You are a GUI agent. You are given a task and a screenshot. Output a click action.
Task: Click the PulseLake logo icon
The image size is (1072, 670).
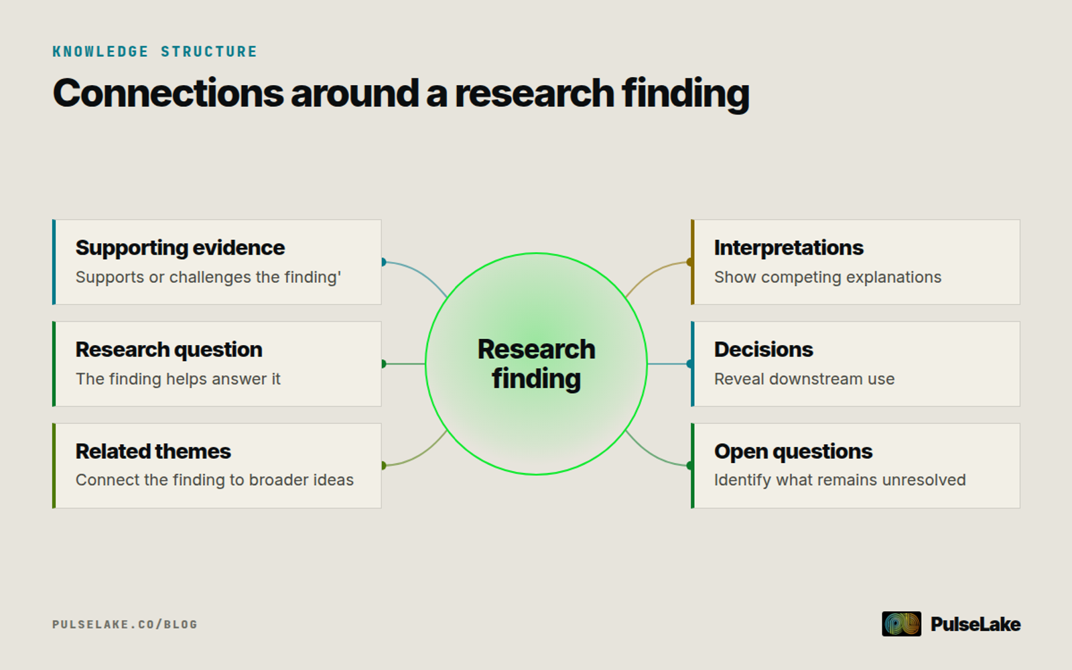pyautogui.click(x=901, y=624)
